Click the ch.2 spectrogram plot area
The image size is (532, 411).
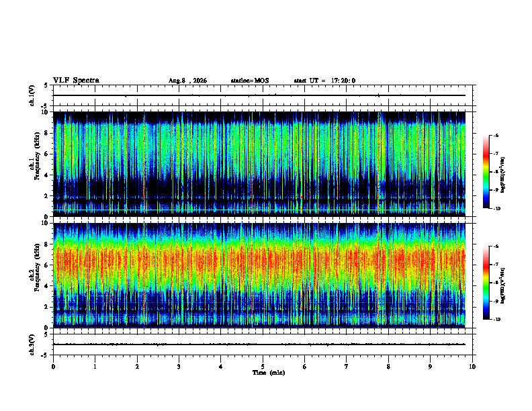tap(259, 275)
